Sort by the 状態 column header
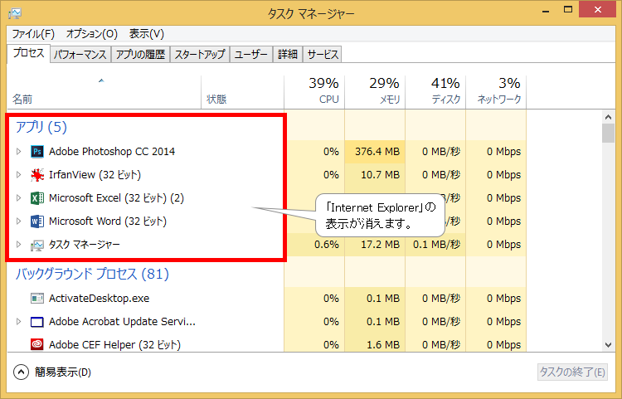The width and height of the screenshot is (622, 399). coord(242,92)
